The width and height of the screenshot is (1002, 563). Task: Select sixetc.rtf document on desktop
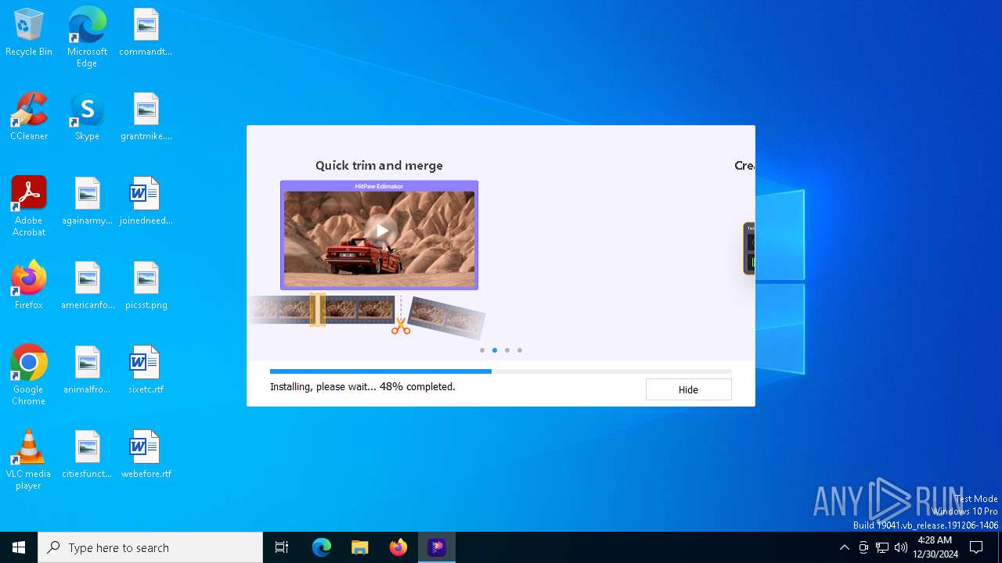tap(146, 371)
